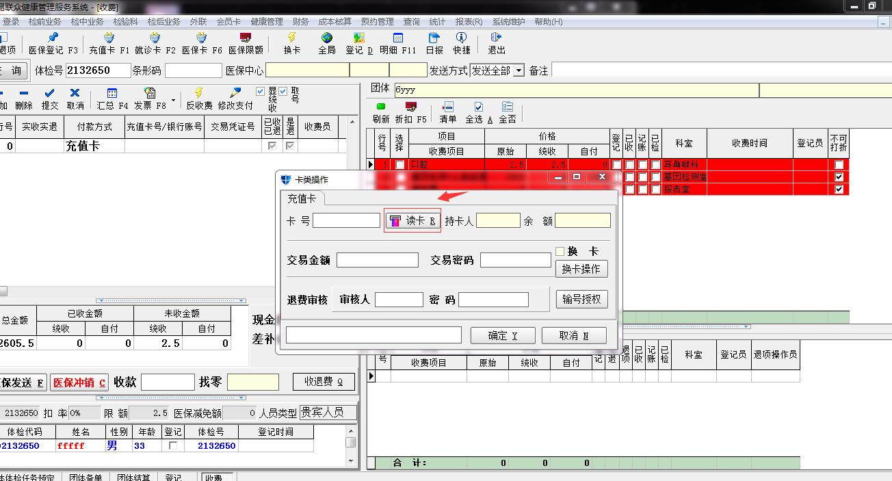The width and height of the screenshot is (892, 481).
Task: Click the 读卡 R button
Action: point(412,221)
